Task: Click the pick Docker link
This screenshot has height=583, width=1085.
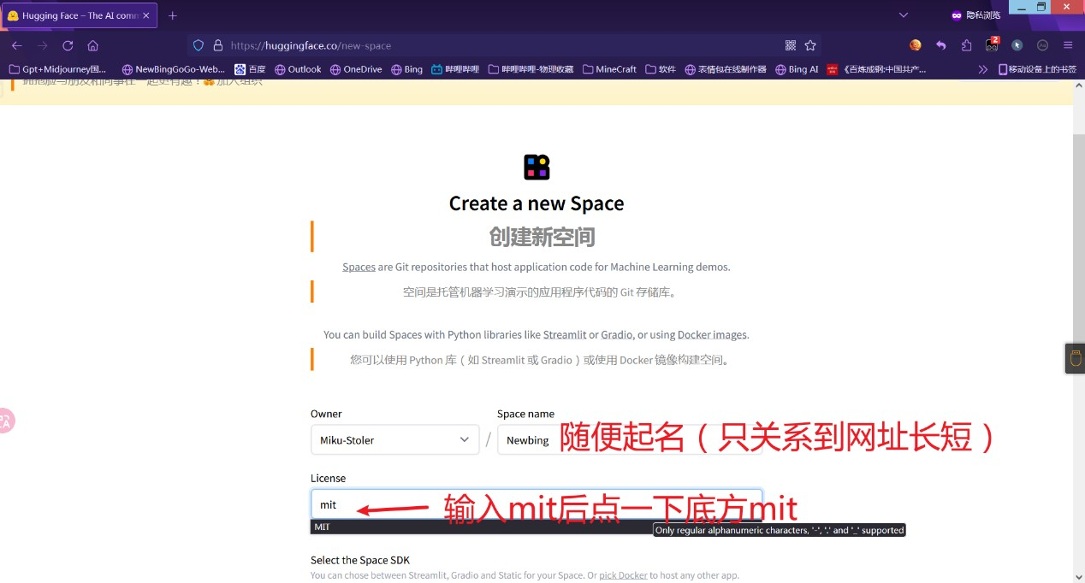Action: click(623, 575)
